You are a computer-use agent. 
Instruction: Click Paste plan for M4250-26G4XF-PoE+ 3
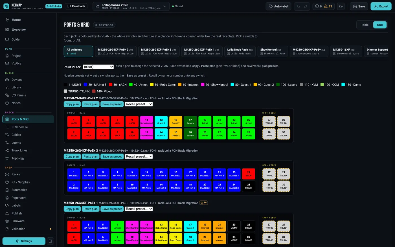(91, 156)
